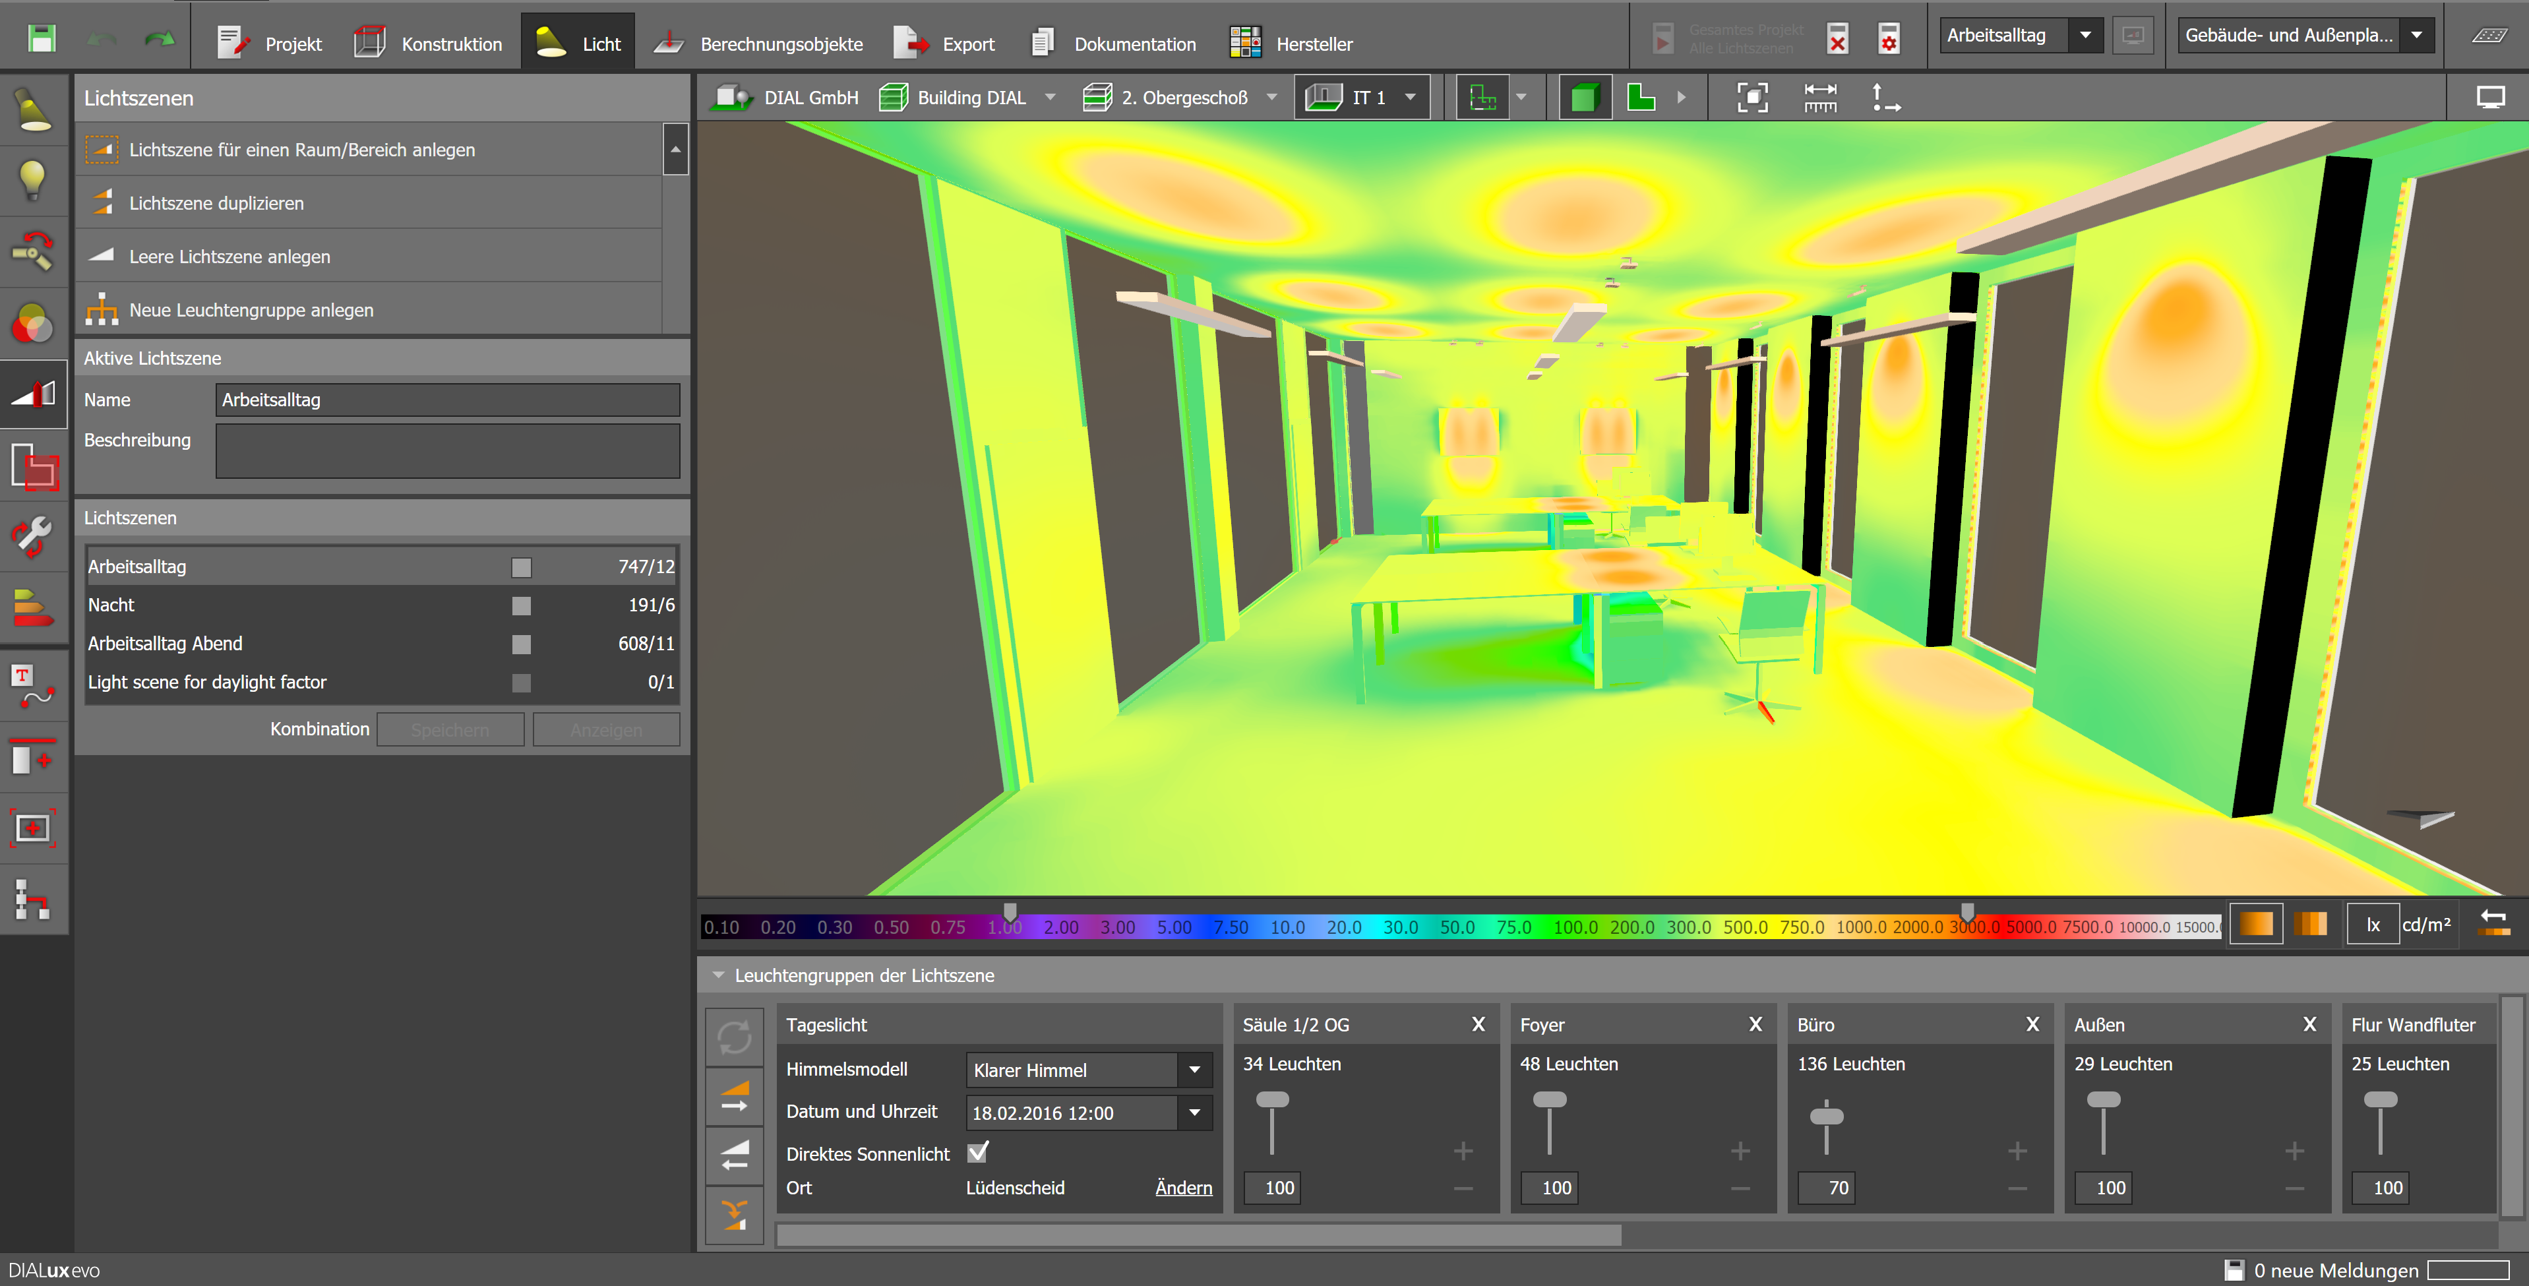This screenshot has width=2529, height=1286.
Task: Click the Büro group dimming slider handle
Action: coord(1826,1116)
